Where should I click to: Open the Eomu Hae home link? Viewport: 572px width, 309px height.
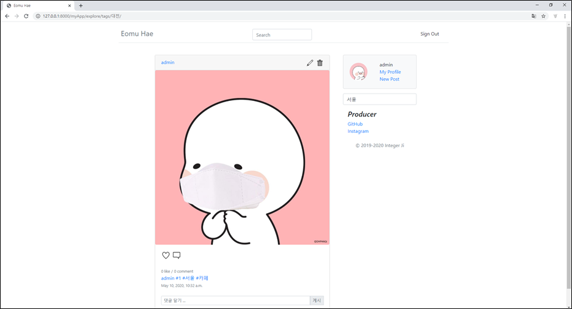(x=137, y=34)
